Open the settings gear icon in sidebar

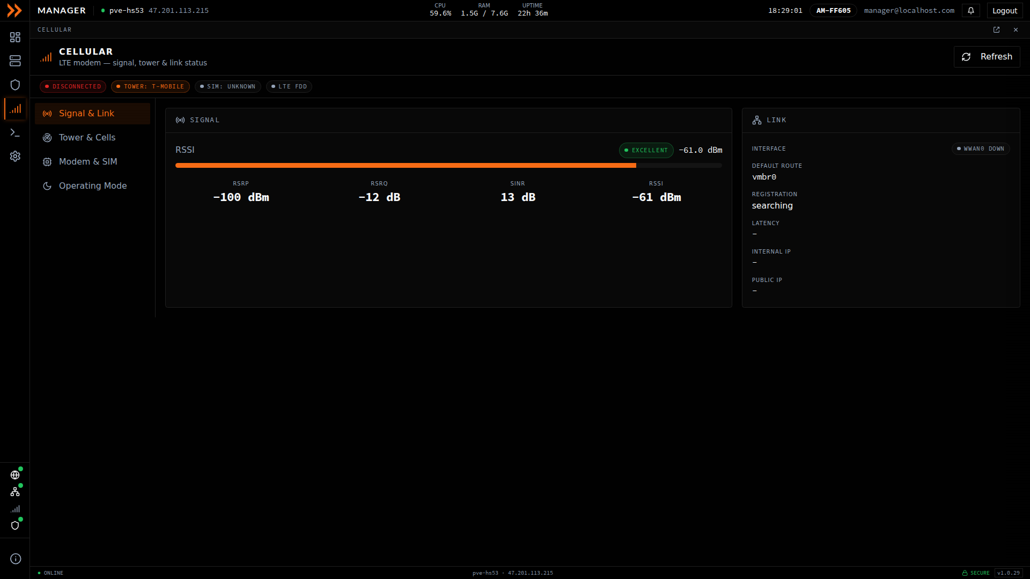point(15,156)
